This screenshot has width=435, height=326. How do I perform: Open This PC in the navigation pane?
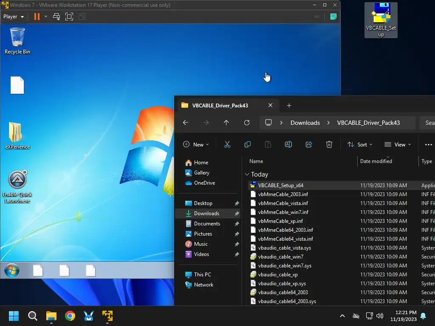[x=203, y=275]
